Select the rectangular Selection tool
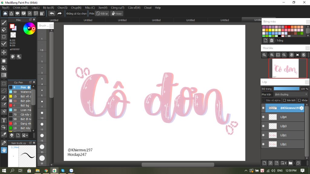310x174 pixels. [x=4, y=84]
